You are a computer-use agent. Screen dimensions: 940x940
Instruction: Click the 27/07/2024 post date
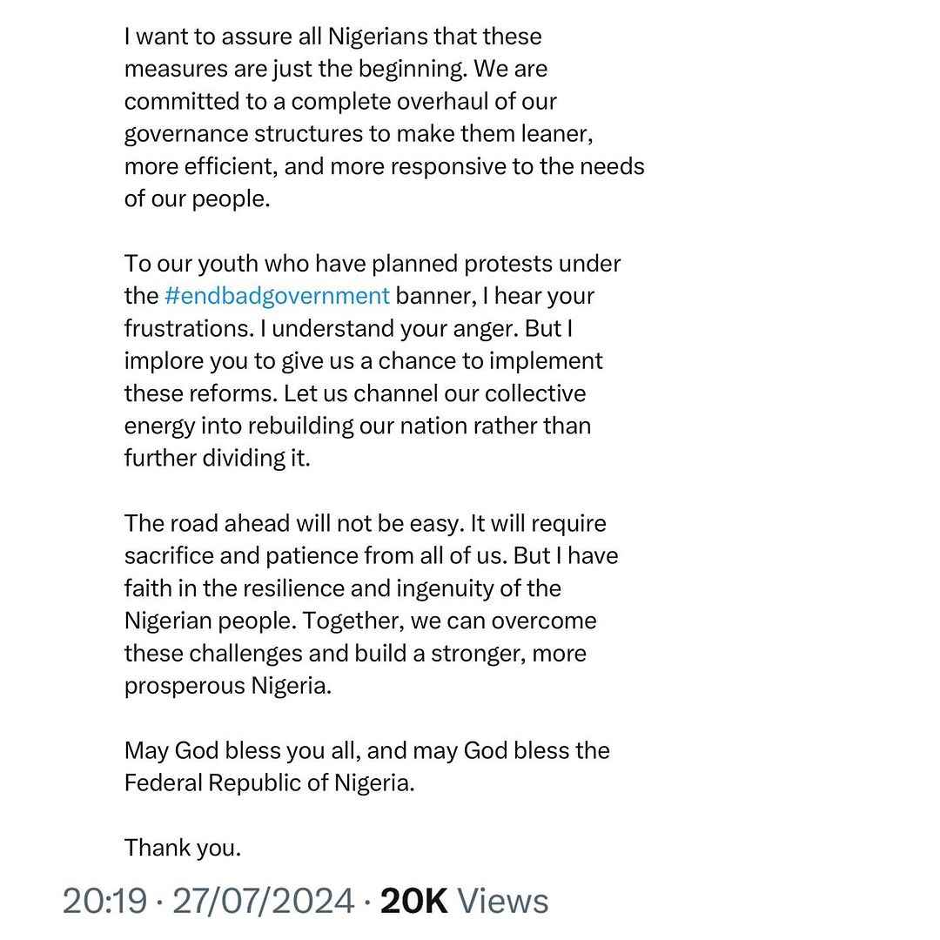(x=264, y=901)
